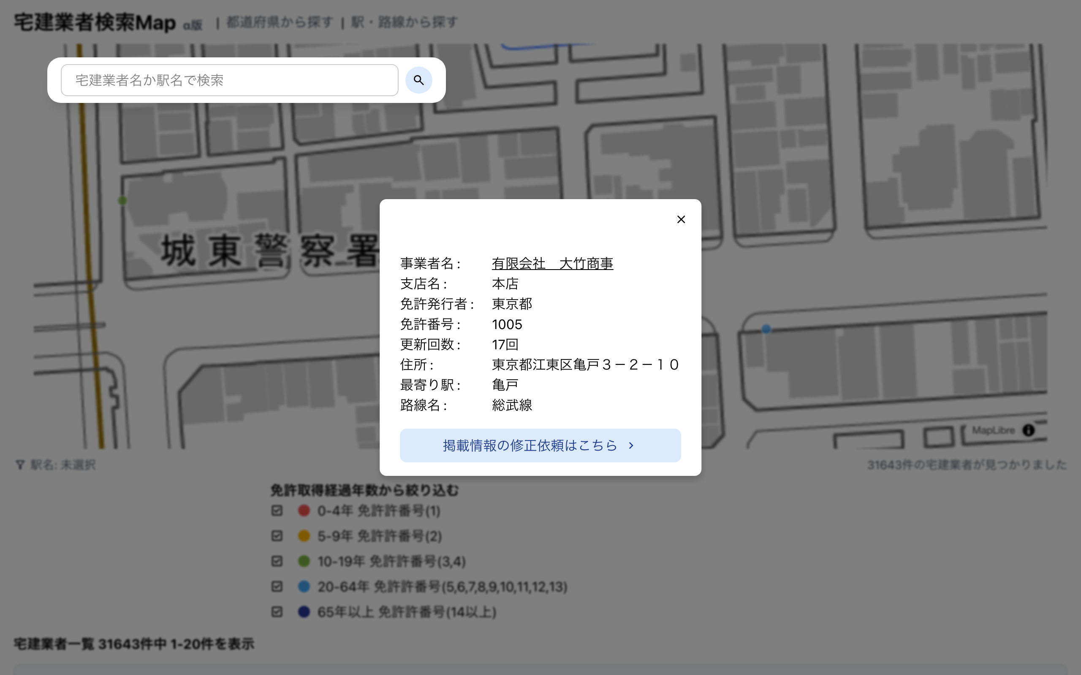
Task: Click the magnifier search icon button
Action: (418, 80)
